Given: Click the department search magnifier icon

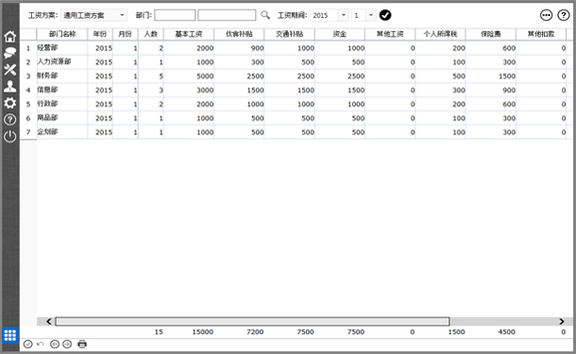Looking at the screenshot, I should 265,15.
